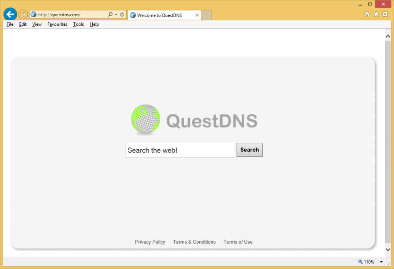Open the File menu
394x269 pixels.
tap(10, 24)
